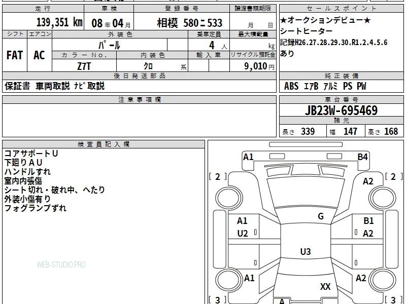Click the inspection expiry date "08年04月"
Viewport: 406px width, 304px height.
pyautogui.click(x=111, y=23)
